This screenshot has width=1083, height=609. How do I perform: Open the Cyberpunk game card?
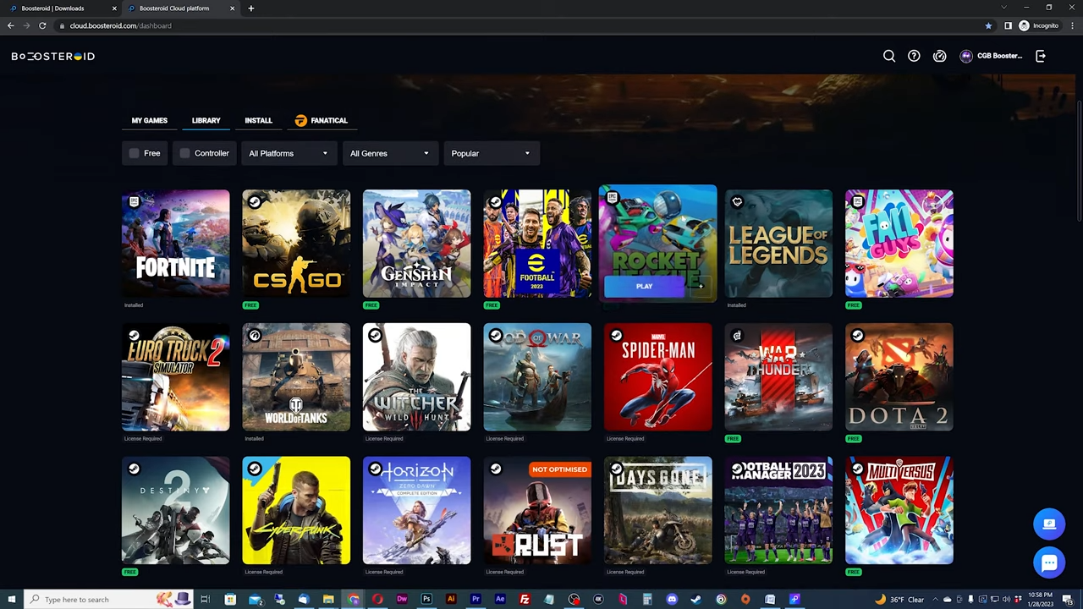[296, 511]
